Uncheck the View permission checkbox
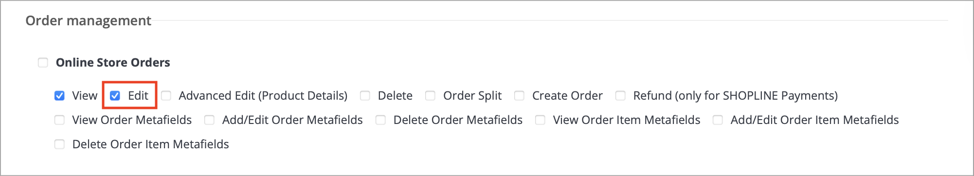This screenshot has width=974, height=176. point(59,96)
